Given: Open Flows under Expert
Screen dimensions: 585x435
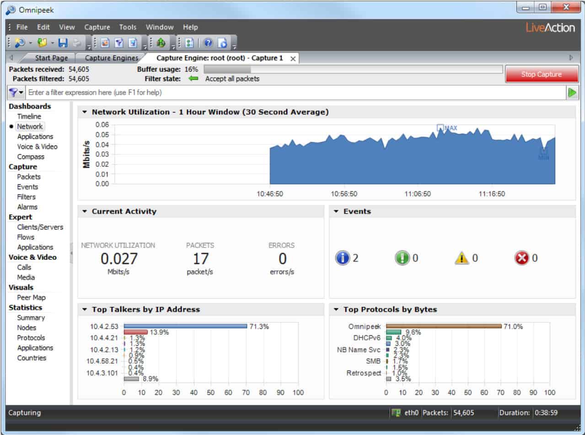Looking at the screenshot, I should pyautogui.click(x=26, y=237).
